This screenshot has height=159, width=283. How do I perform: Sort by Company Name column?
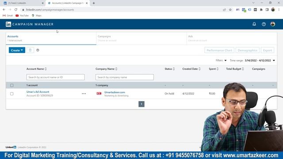click(107, 69)
